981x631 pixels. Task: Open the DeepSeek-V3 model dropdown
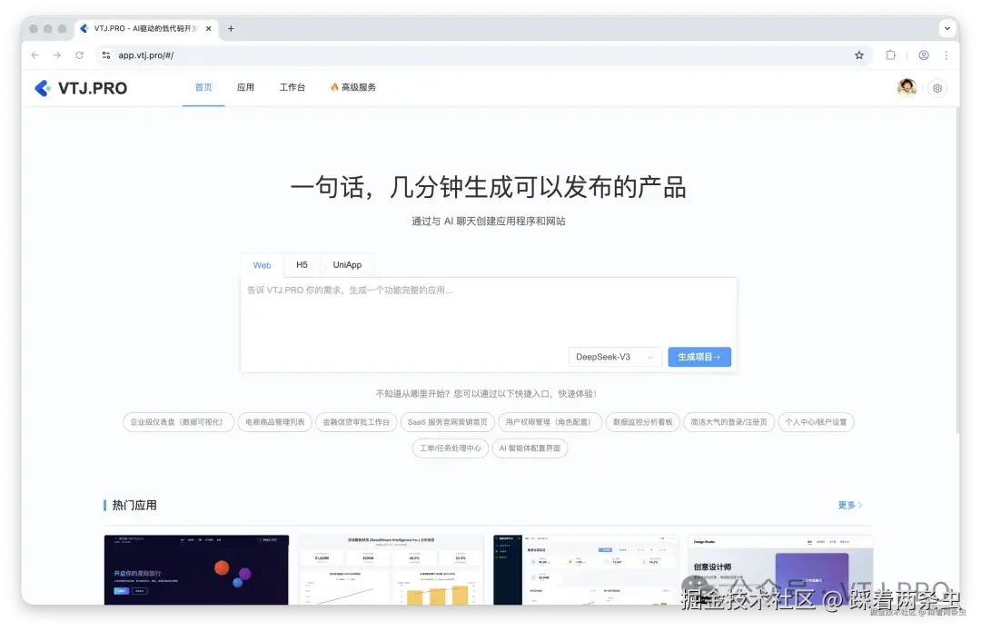point(614,357)
